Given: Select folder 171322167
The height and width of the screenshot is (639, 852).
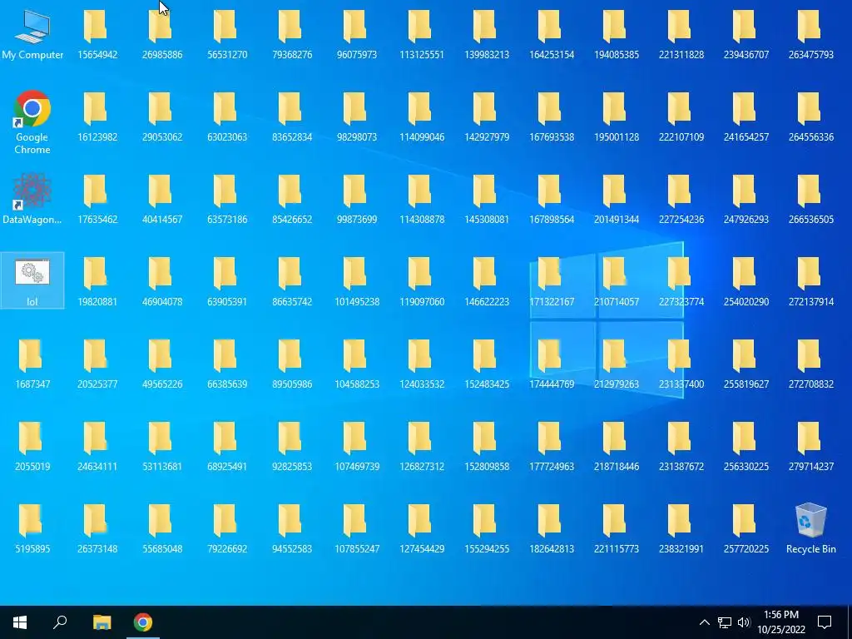Looking at the screenshot, I should [552, 281].
